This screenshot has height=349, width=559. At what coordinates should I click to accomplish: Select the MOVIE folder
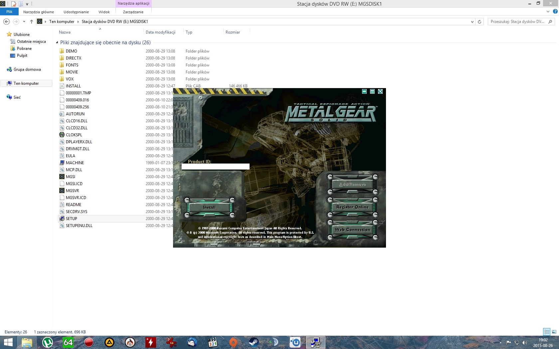pyautogui.click(x=72, y=72)
